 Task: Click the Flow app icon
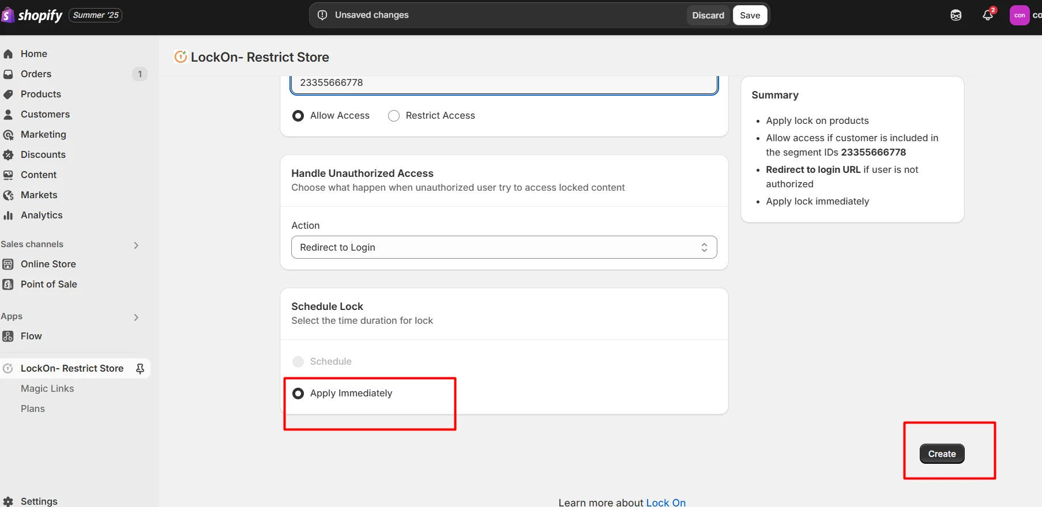point(8,336)
